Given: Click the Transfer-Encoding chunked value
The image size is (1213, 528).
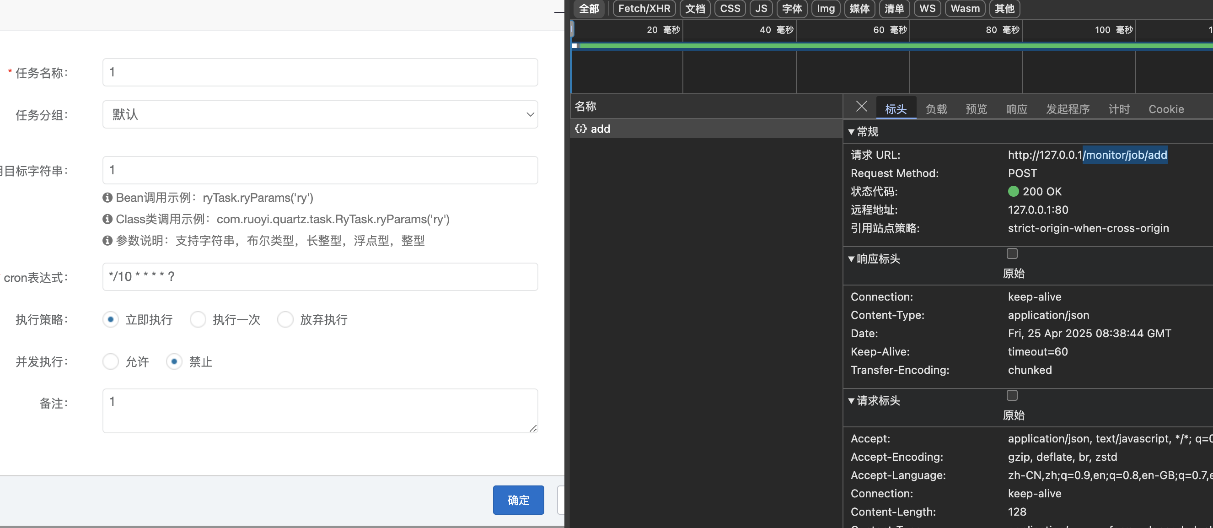Looking at the screenshot, I should pyautogui.click(x=1030, y=370).
